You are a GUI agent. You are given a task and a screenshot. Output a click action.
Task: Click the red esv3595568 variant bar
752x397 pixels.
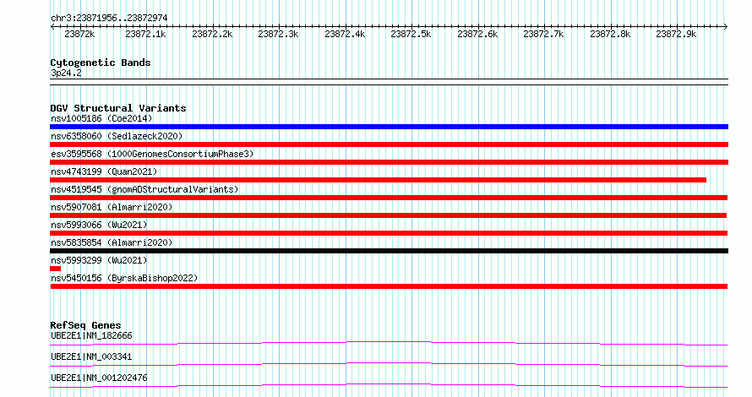[389, 162]
